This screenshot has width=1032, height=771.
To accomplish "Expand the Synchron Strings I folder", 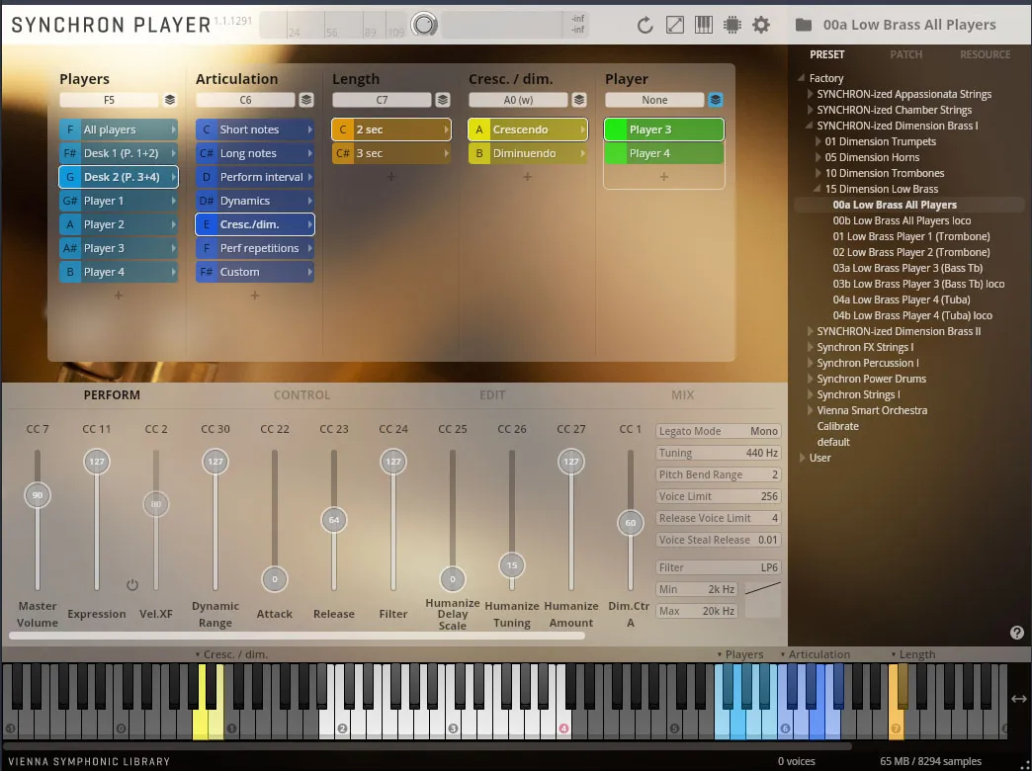I will coord(812,394).
